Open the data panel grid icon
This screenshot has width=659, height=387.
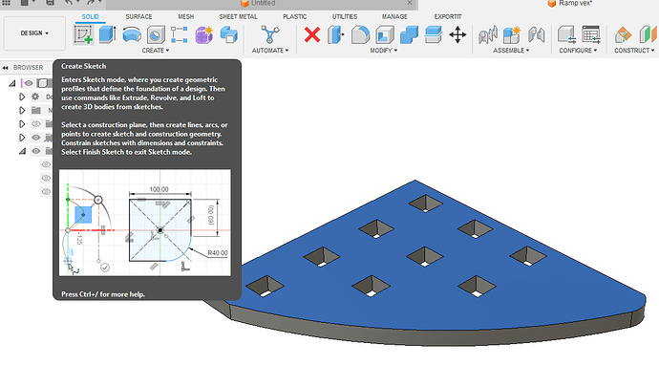tap(7, 3)
